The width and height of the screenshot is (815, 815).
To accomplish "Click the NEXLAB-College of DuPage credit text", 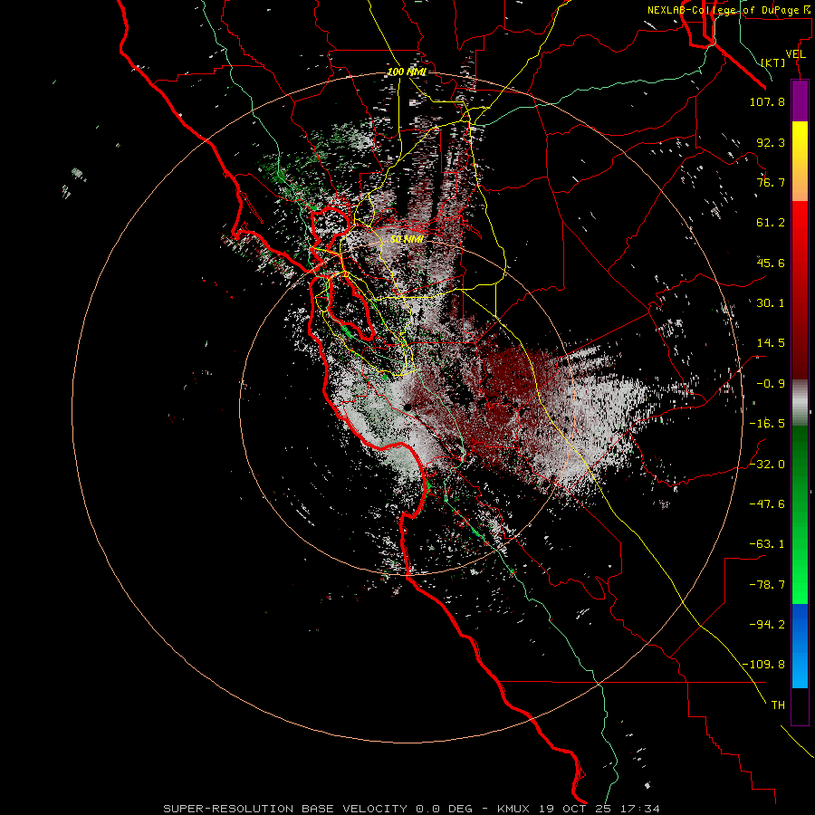I will click(731, 10).
